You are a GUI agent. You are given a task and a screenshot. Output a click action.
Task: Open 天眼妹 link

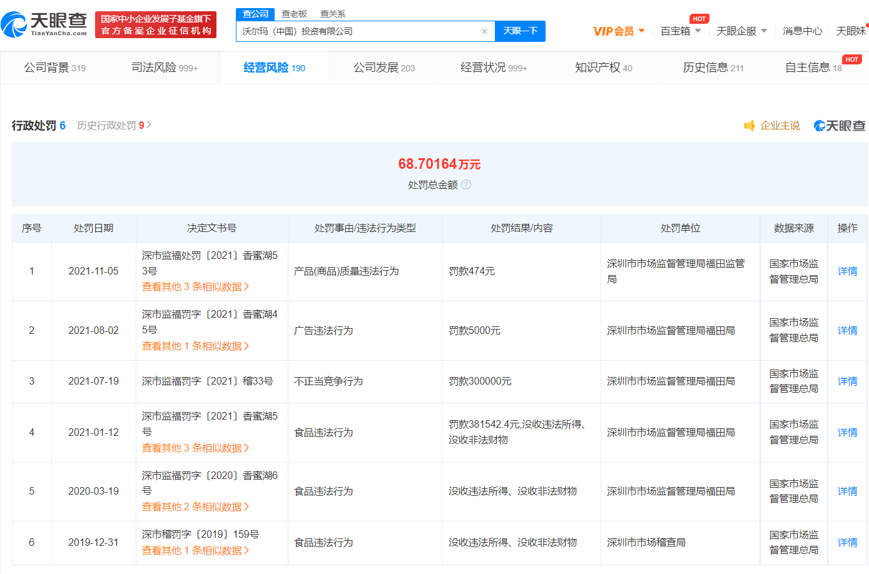tap(851, 31)
